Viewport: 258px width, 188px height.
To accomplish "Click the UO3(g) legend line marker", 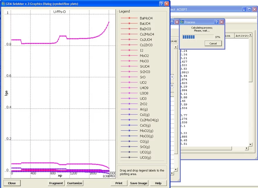I will tap(129, 157).
